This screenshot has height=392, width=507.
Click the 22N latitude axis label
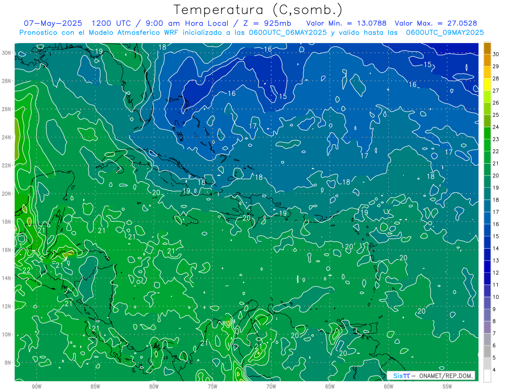[x=7, y=165]
